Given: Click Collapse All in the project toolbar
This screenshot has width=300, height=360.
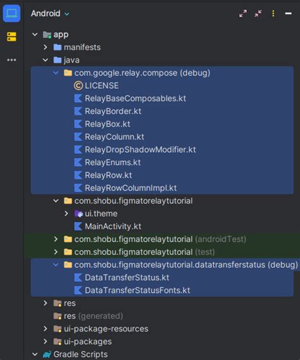Looking at the screenshot, I should pos(258,13).
